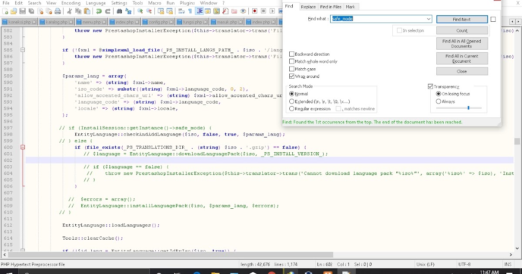Click the Close button in Find dialog

[462, 71]
